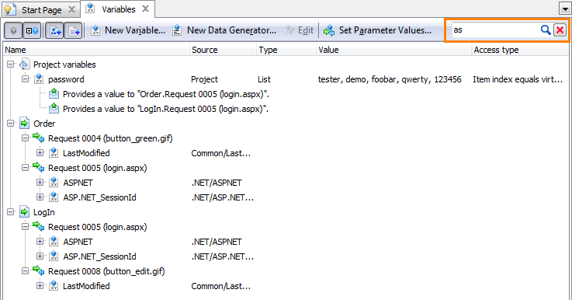Screen dimensions: 572x300
Task: Sort by Type column header
Action: tap(286, 50)
